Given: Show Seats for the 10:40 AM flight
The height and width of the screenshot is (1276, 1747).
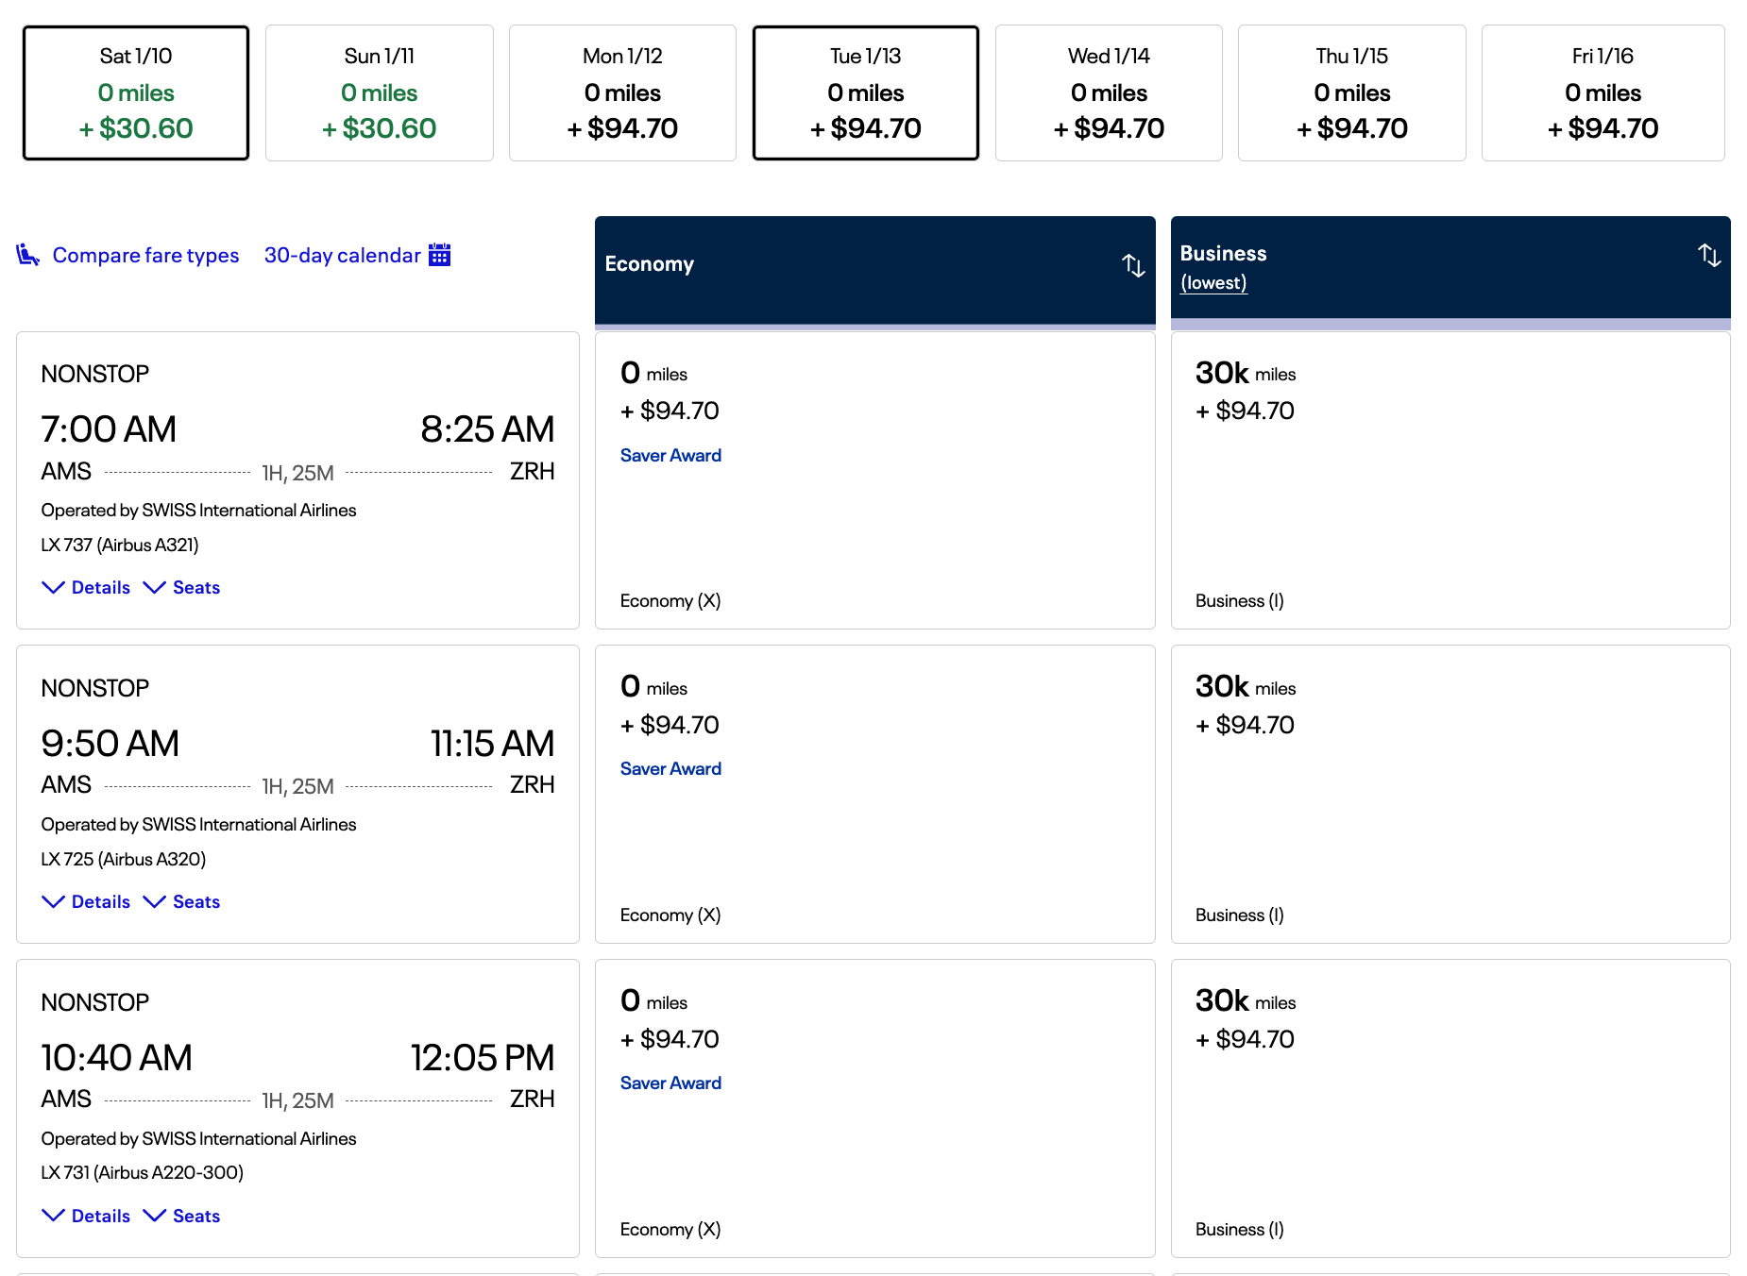Looking at the screenshot, I should 182,1216.
